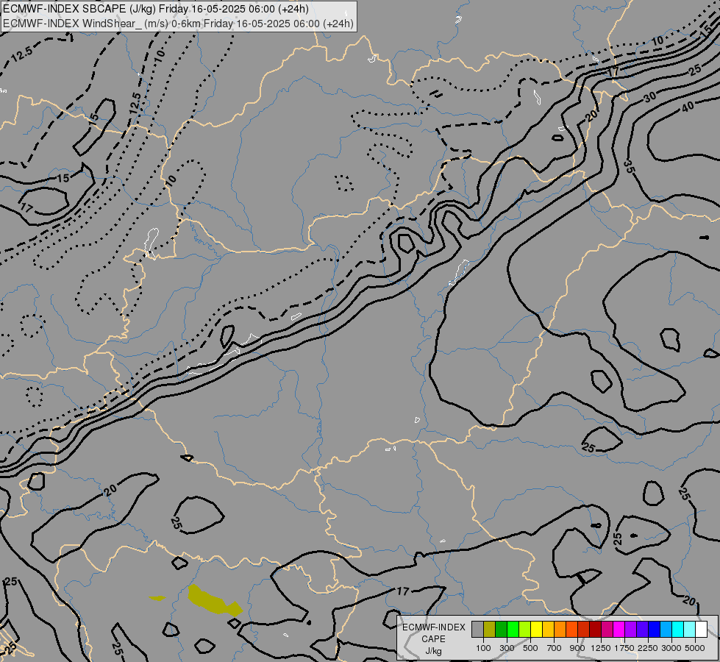Click the CAPE label in the legend
Viewport: 720px width, 662px height.
[x=433, y=639]
